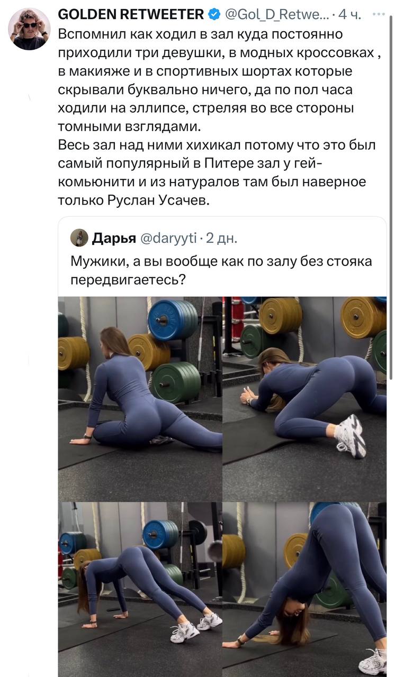The width and height of the screenshot is (395, 677).
Task: Open the quoted tweet card header
Action: coord(154,238)
